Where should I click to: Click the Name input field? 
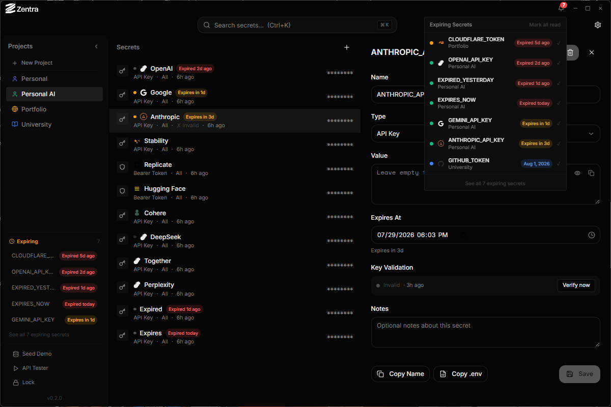point(486,95)
